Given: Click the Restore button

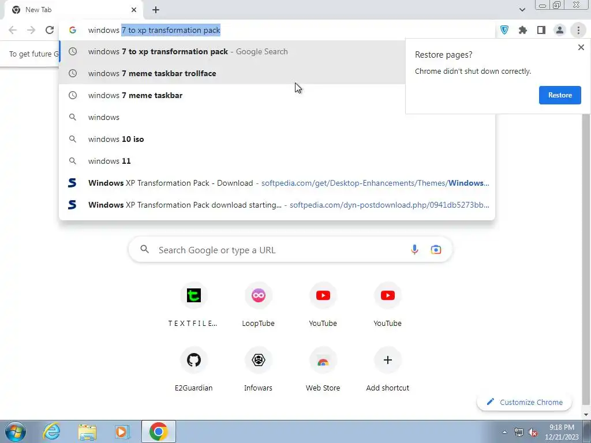Looking at the screenshot, I should [560, 95].
